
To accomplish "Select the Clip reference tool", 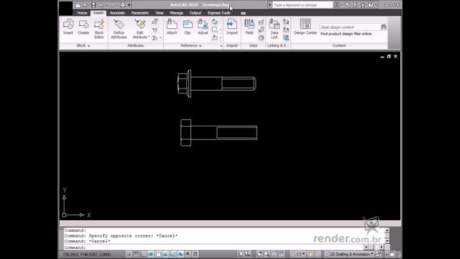I will click(x=188, y=27).
